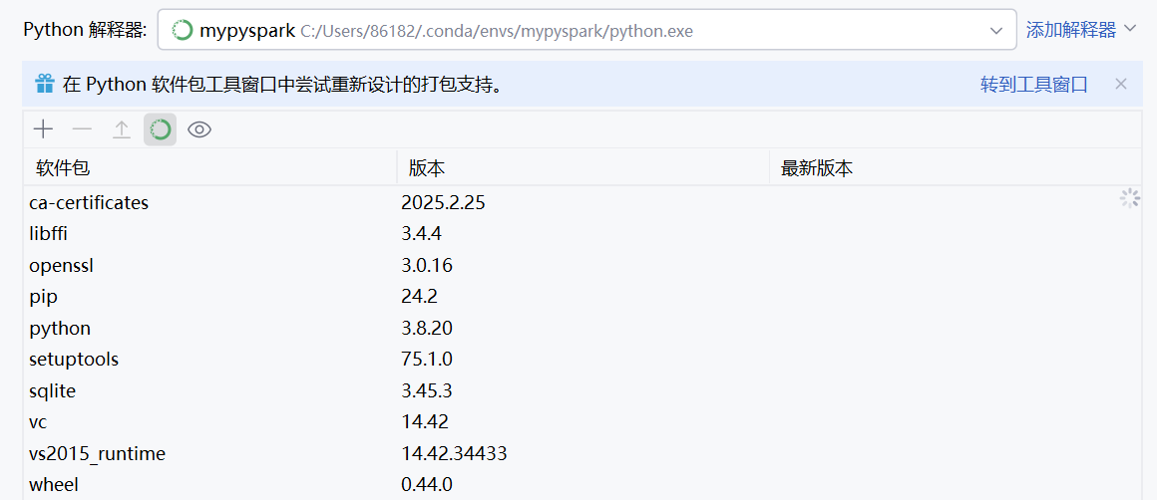The image size is (1157, 500).
Task: Select the vs2015_runtime package row
Action: 582,453
